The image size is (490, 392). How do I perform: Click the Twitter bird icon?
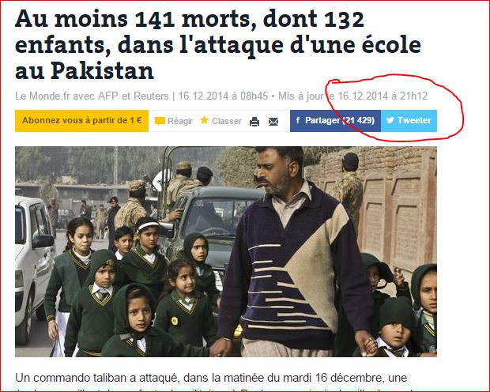[x=390, y=120]
